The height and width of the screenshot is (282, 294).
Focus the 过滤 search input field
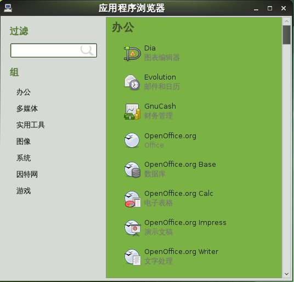pos(54,50)
